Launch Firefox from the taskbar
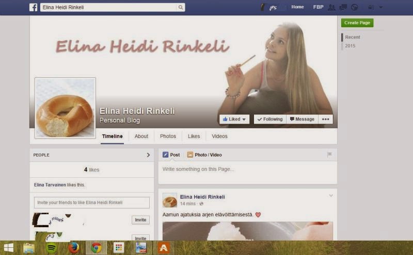Viewport: 413px width, 255px height. click(x=73, y=248)
